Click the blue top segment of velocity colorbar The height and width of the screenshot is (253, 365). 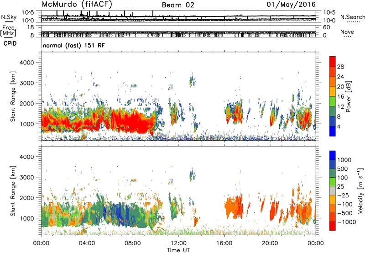[x=333, y=155]
